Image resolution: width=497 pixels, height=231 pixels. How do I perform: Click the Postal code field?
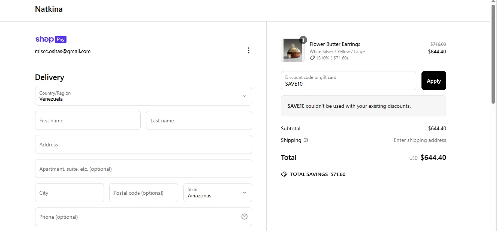coord(143,193)
